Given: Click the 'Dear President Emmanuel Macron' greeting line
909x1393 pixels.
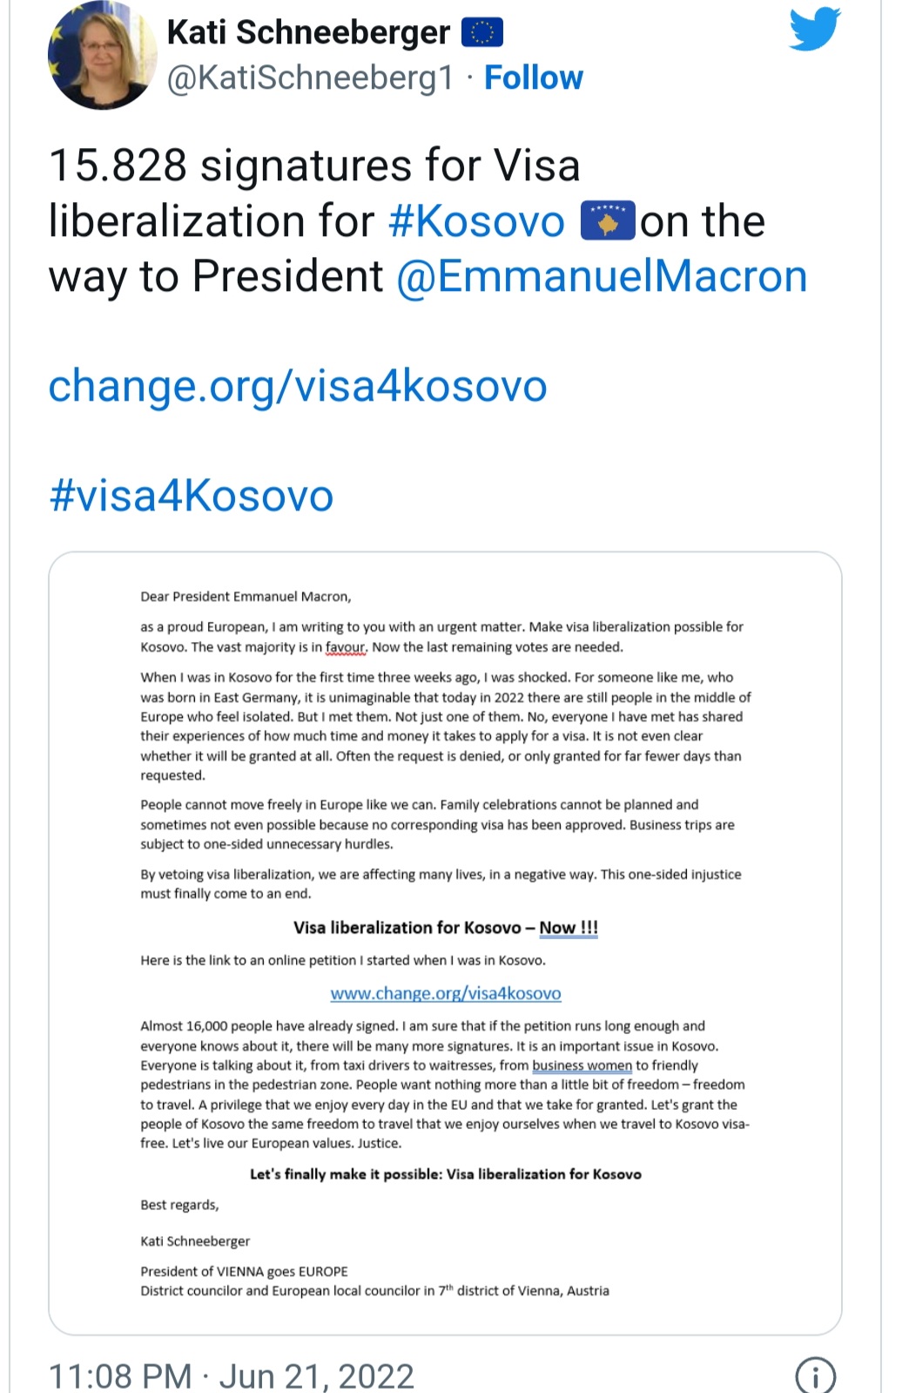Looking at the screenshot, I should (x=246, y=597).
